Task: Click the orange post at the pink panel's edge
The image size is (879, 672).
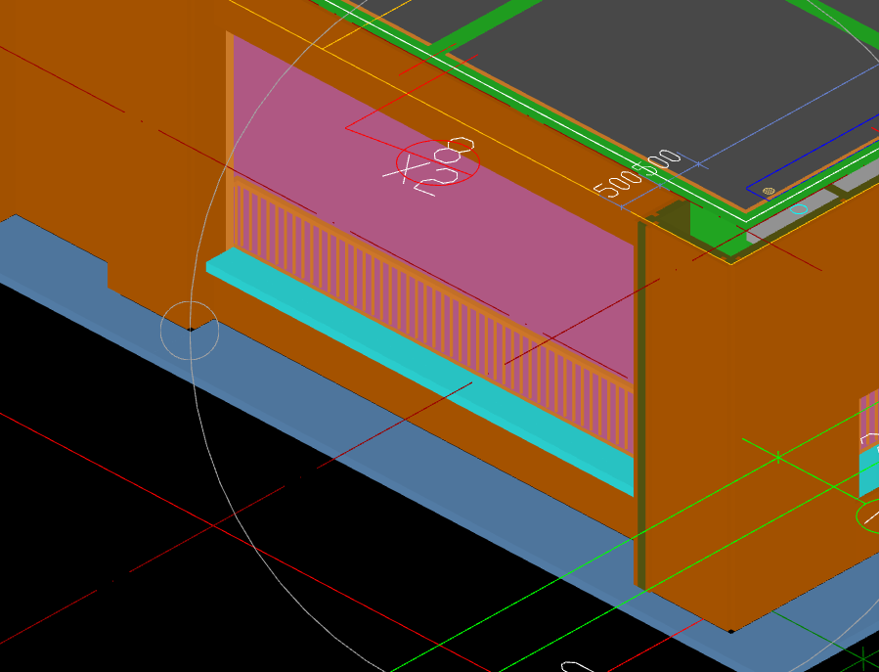Action: click(x=230, y=140)
